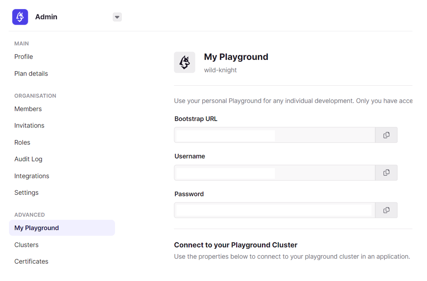
Task: Copy the Username value
Action: (386, 173)
